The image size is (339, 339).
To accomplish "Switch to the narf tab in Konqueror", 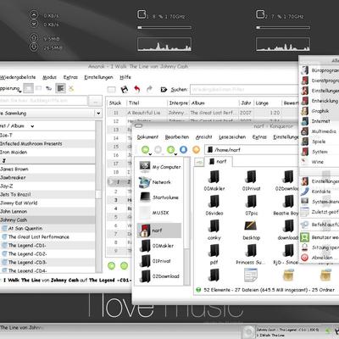I will [218, 161].
